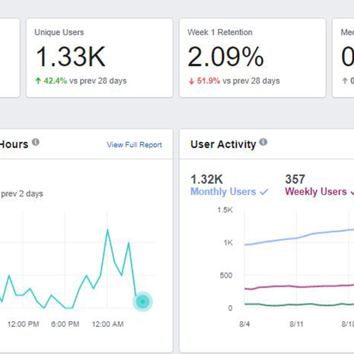Select the highlighted teal point ending the hours chart
The width and height of the screenshot is (354, 354).
point(143,301)
